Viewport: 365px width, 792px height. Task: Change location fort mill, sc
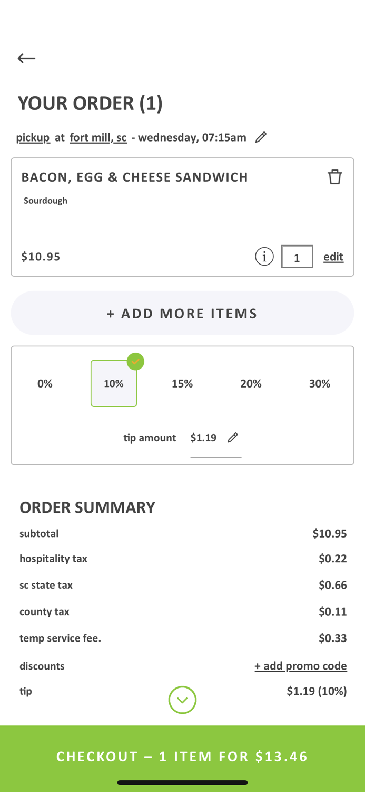point(98,137)
